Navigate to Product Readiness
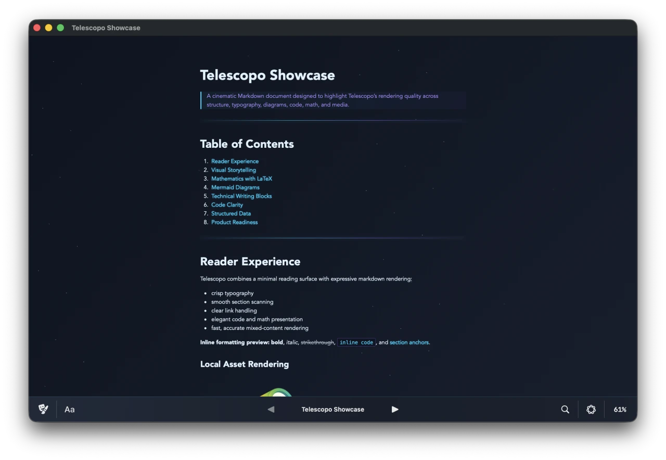The height and width of the screenshot is (460, 666). (234, 222)
